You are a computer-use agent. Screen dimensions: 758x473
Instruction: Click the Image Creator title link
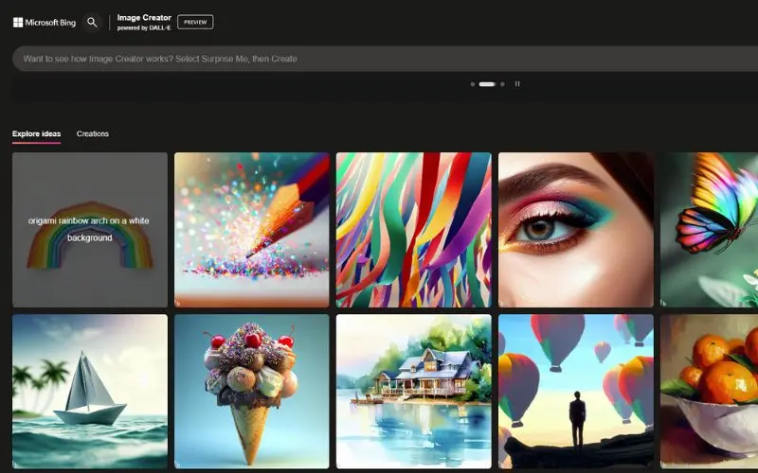[144, 18]
